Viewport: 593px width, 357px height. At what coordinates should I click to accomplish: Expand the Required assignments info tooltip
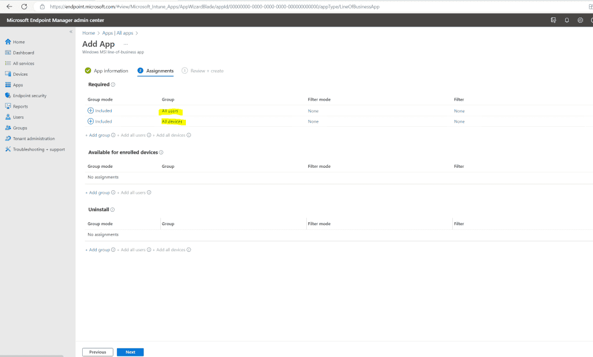(x=114, y=84)
